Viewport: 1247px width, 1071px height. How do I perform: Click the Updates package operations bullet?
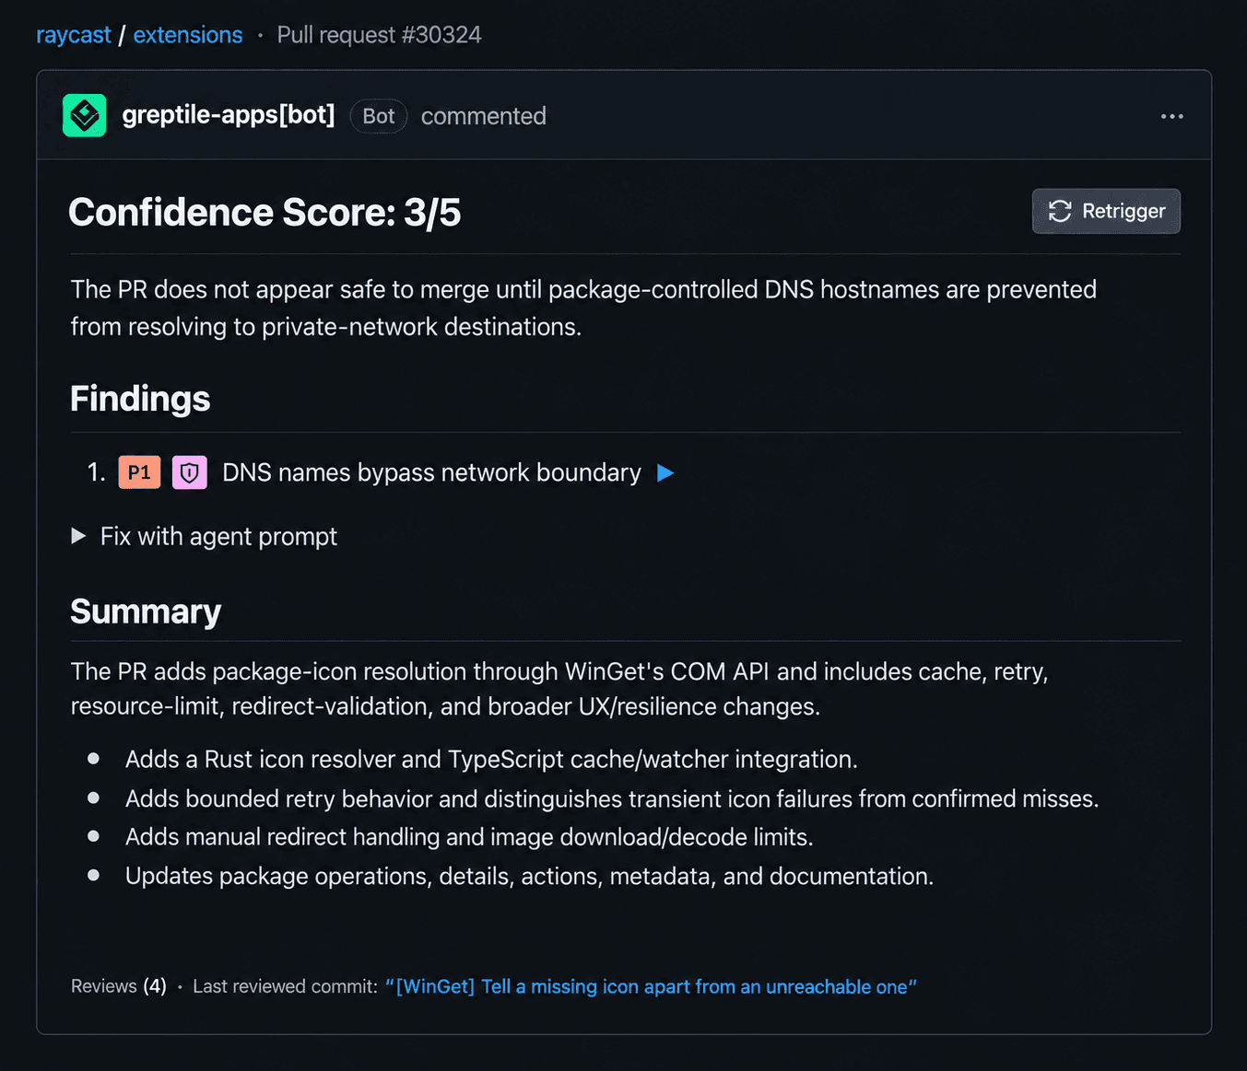[x=529, y=876]
